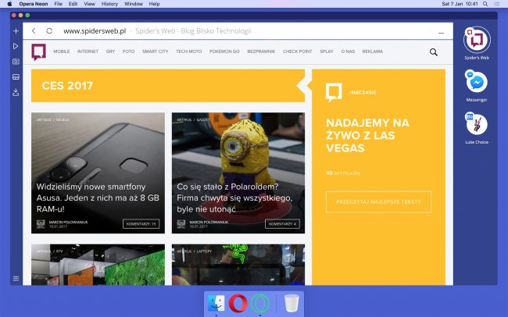Open the TECH MOTO site section
This screenshot has width=508, height=317.
189,52
